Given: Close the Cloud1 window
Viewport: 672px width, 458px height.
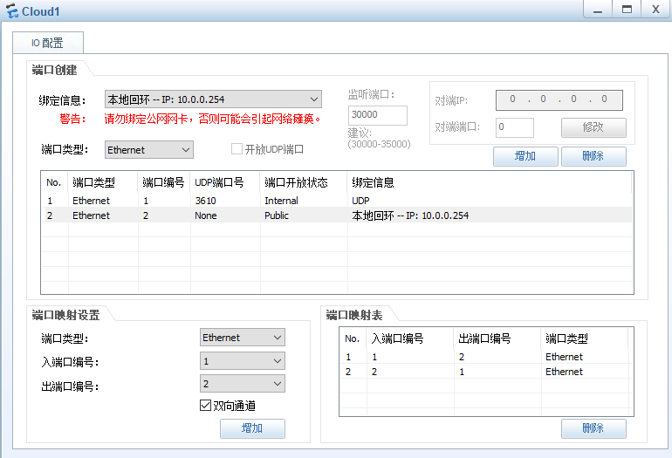Looking at the screenshot, I should pos(655,10).
